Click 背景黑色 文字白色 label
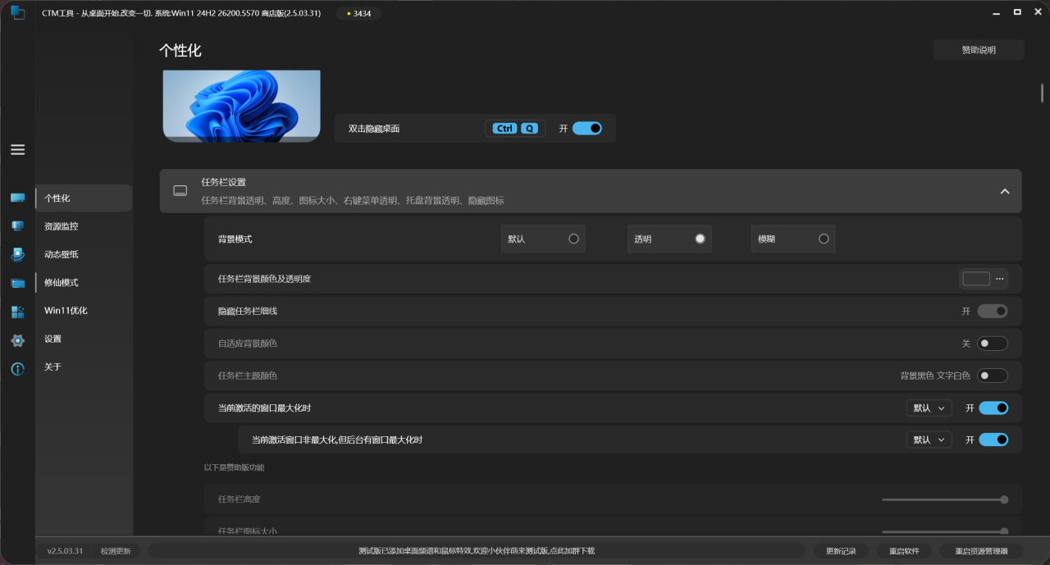The height and width of the screenshot is (565, 1050). 935,376
